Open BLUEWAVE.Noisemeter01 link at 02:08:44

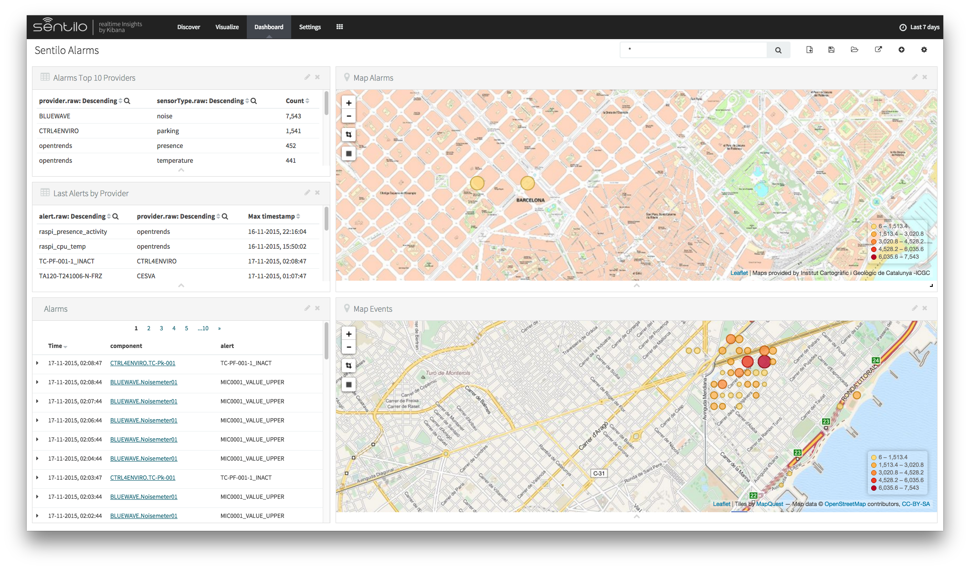144,382
